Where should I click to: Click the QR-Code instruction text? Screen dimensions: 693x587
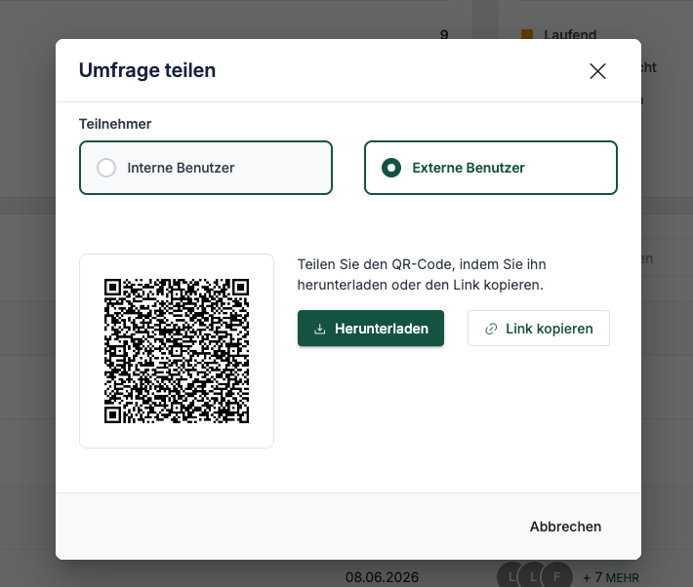[422, 274]
